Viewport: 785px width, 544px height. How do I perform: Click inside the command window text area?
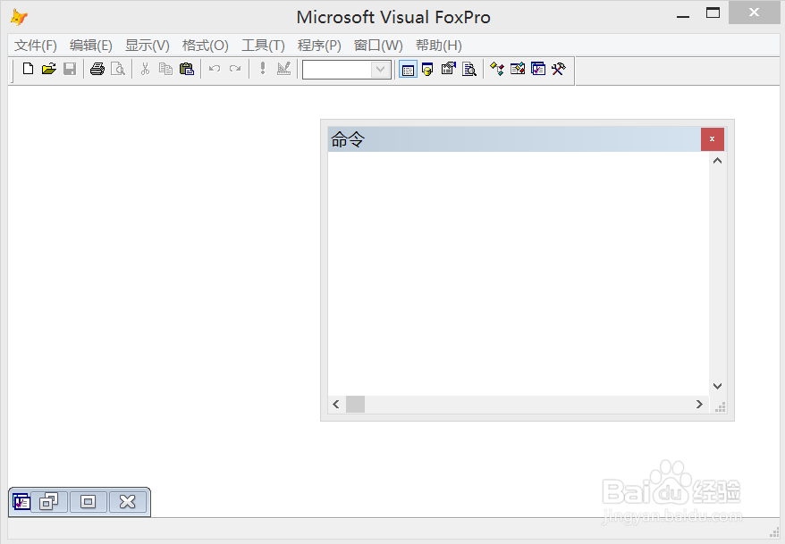pyautogui.click(x=519, y=273)
